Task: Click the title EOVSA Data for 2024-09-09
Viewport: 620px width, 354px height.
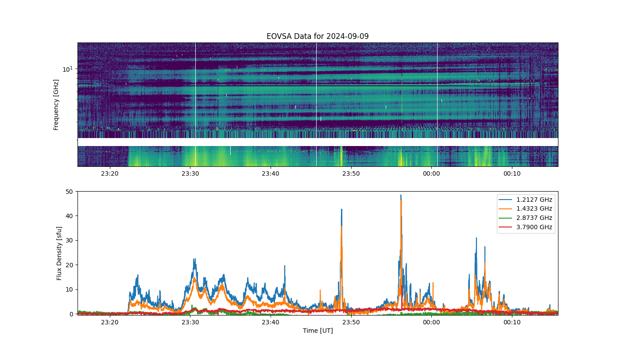Action: (318, 36)
